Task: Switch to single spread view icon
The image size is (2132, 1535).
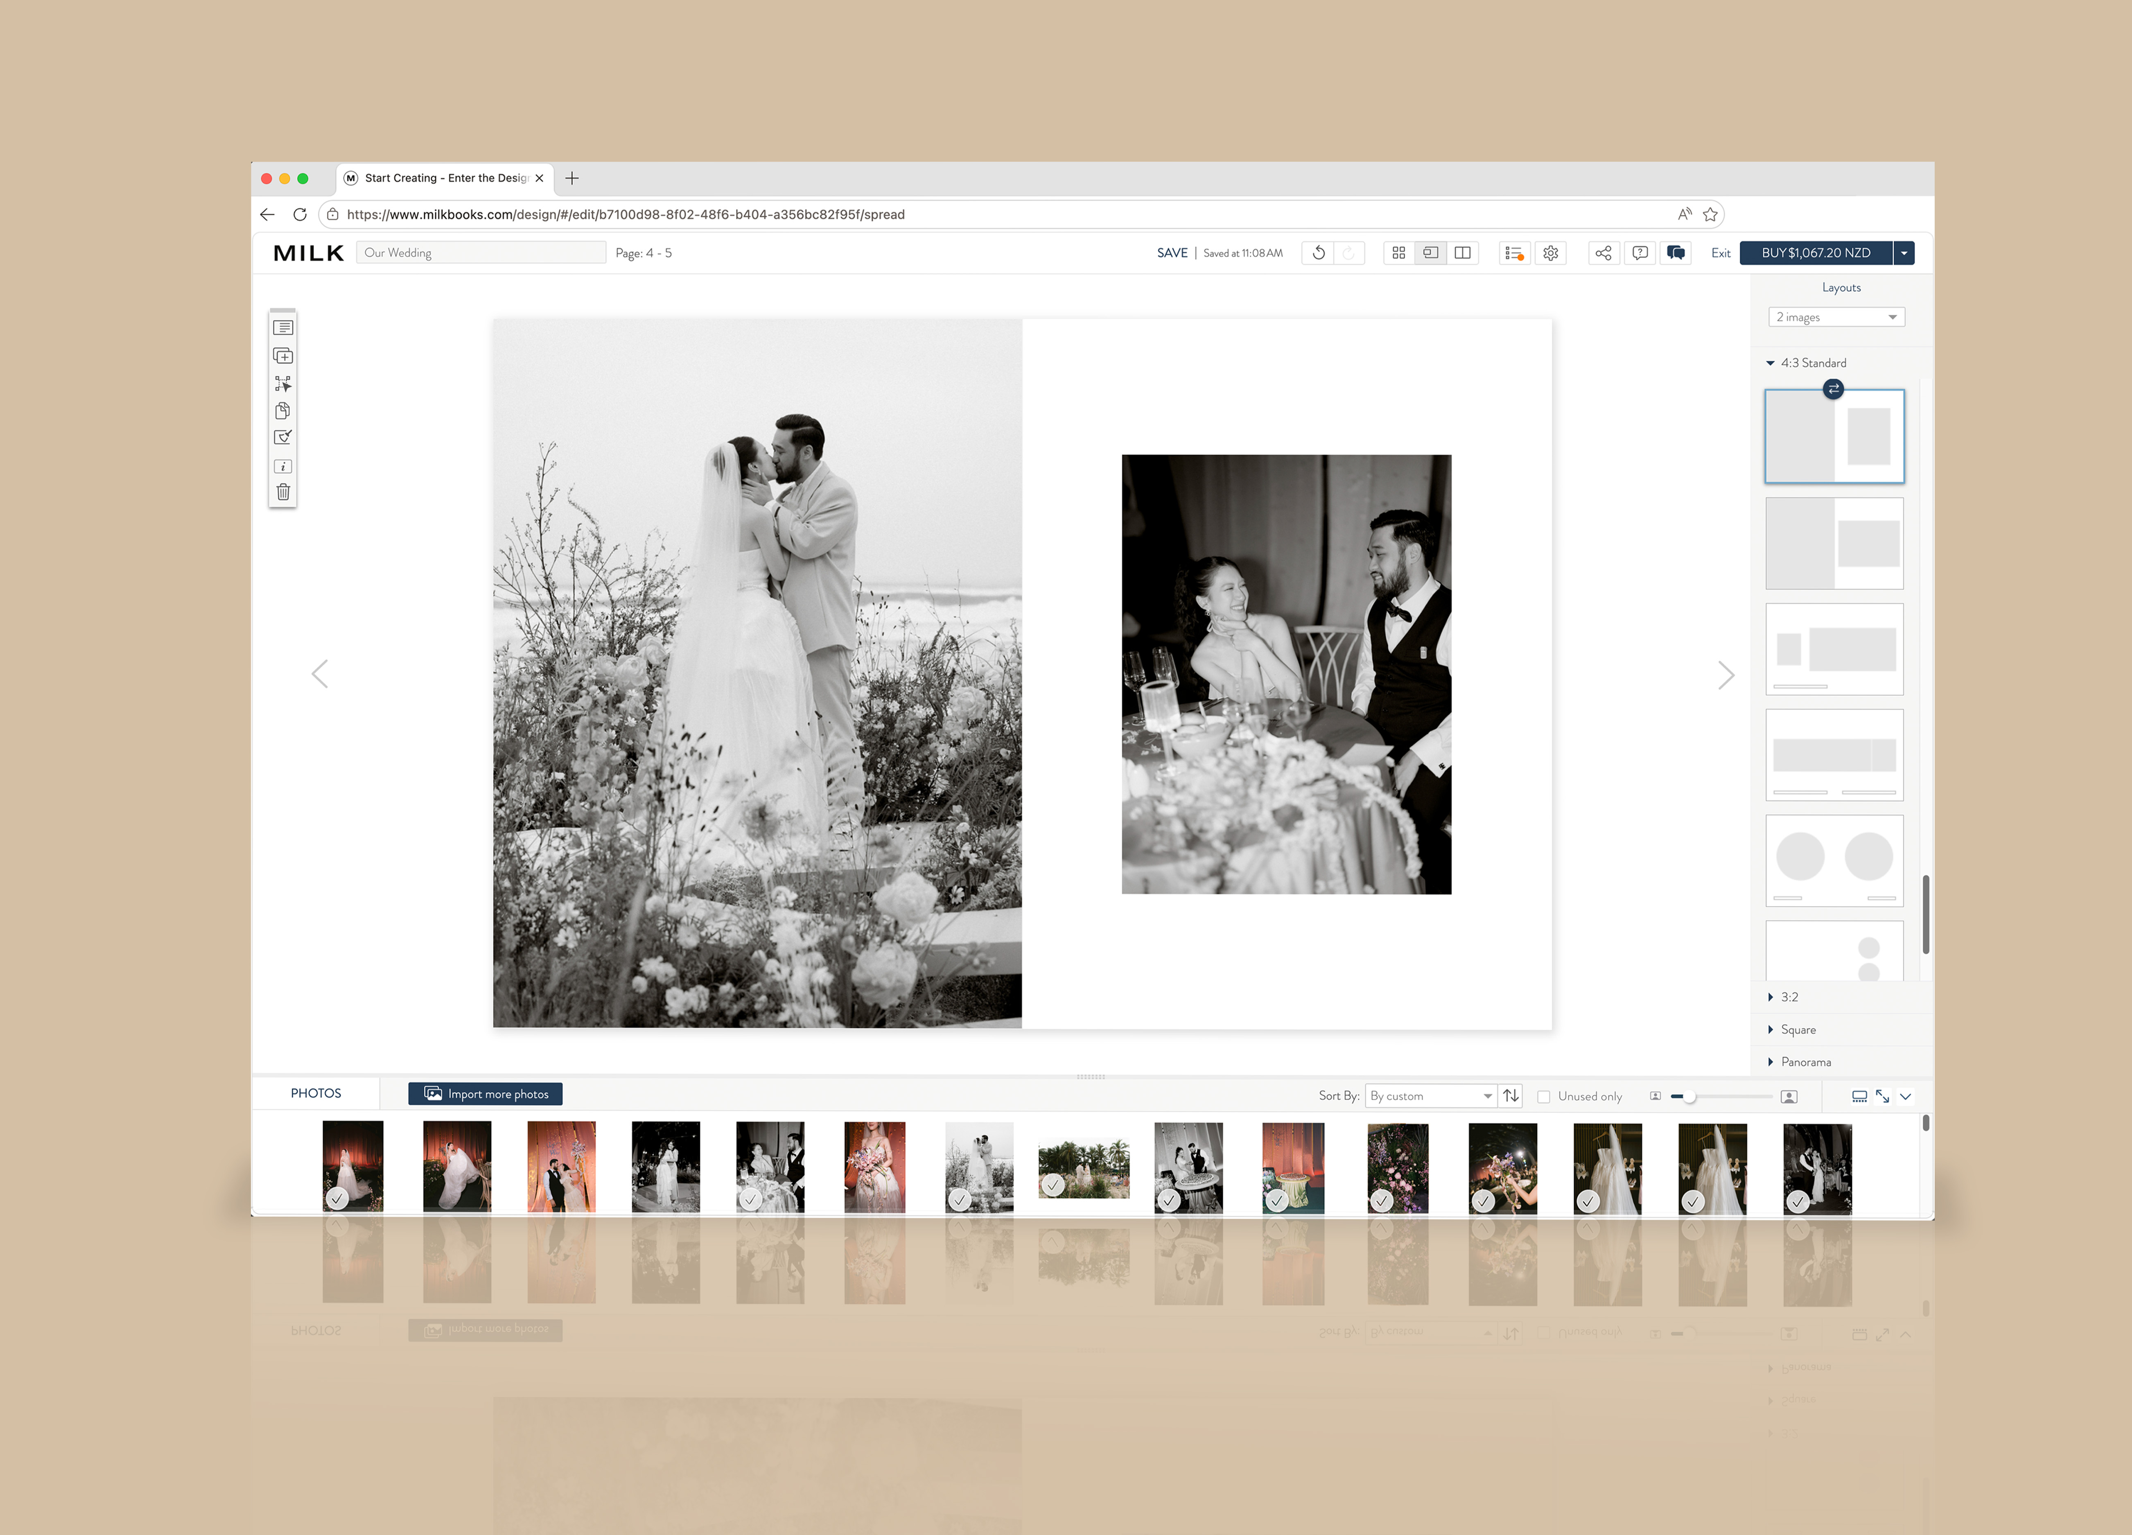Action: point(1431,253)
